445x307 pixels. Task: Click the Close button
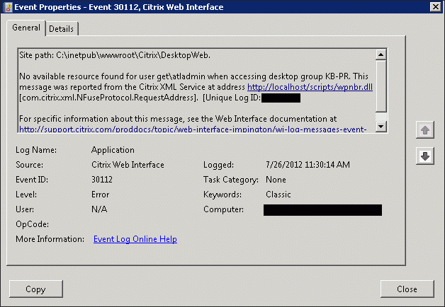(x=407, y=289)
